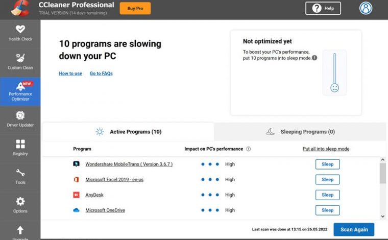Screen dimensions: 388x240
Task: Open Wondershare MobileTrans (Version 3.6.7) link
Action: pos(129,164)
